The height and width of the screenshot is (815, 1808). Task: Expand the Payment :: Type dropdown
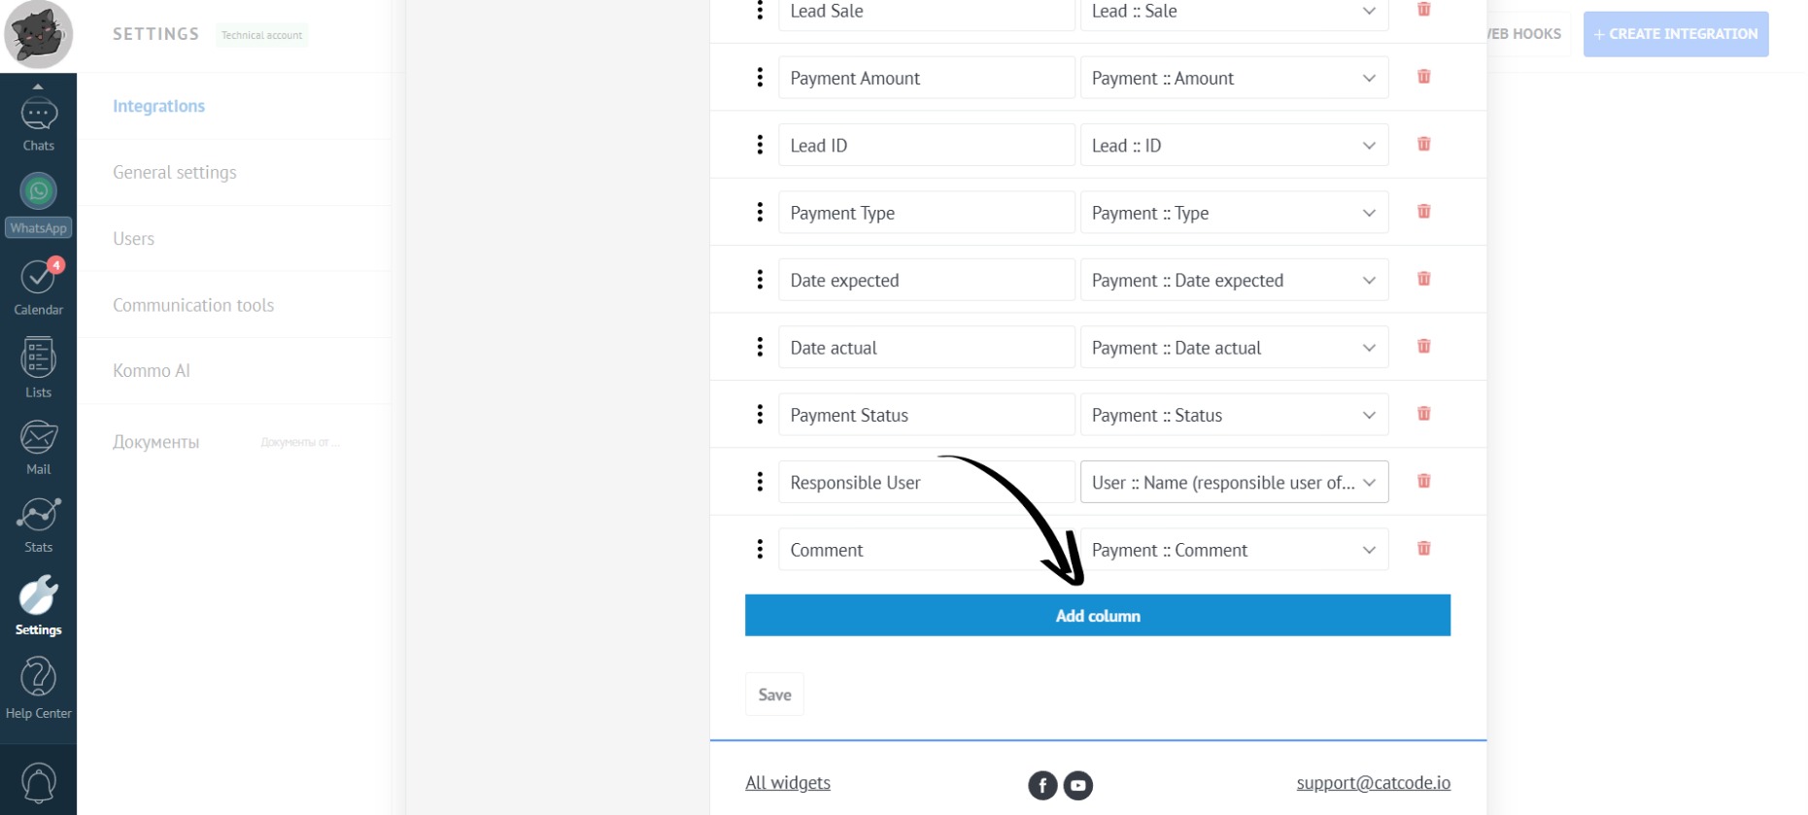pyautogui.click(x=1234, y=213)
